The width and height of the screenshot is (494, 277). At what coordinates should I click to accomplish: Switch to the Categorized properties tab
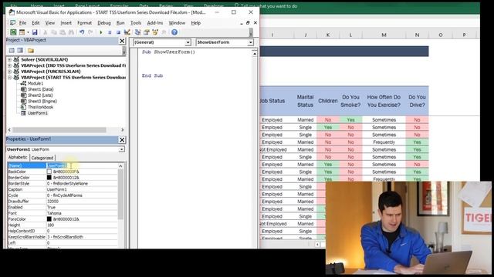coord(42,158)
